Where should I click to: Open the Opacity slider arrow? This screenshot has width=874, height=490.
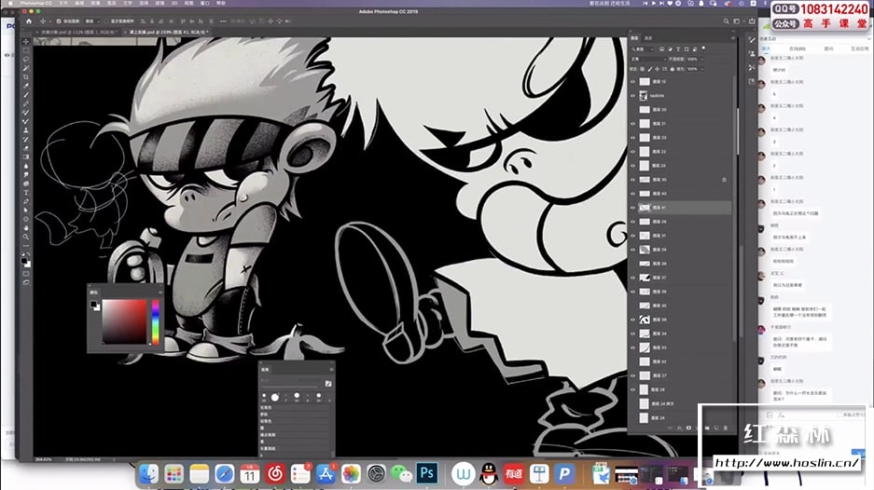(701, 59)
